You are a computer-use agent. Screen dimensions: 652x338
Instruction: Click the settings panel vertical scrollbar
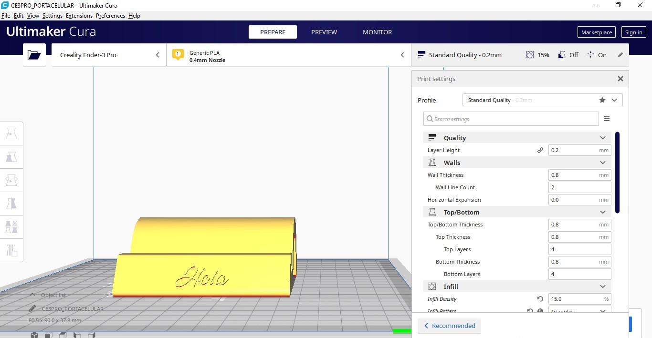coord(617,173)
